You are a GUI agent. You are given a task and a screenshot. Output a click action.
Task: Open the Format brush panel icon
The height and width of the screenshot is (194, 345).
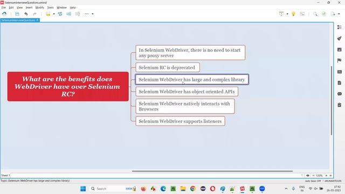340,38
